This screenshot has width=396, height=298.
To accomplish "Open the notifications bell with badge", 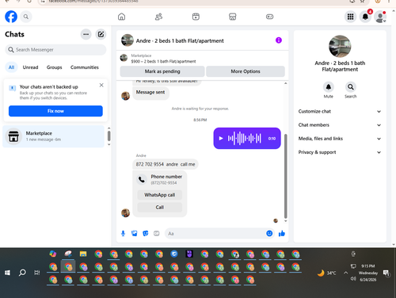I will 365,17.
